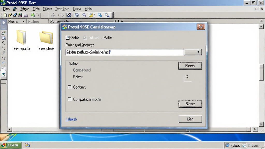The height and width of the screenshot is (149, 265).
Task: Toggle the Setd checkbox in the dialog
Action: 68,38
